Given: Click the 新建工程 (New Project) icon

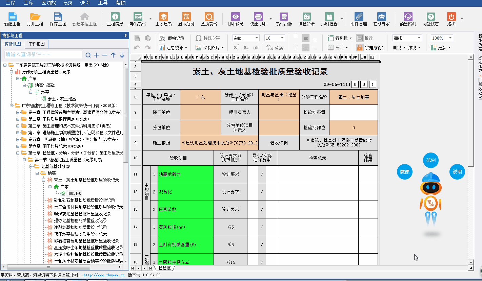Looking at the screenshot, I should click(12, 19).
